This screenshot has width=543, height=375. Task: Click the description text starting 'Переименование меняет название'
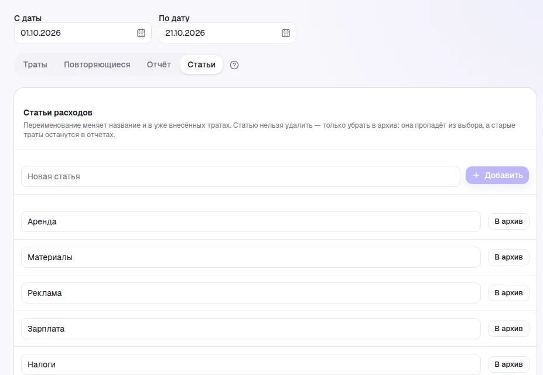[269, 130]
